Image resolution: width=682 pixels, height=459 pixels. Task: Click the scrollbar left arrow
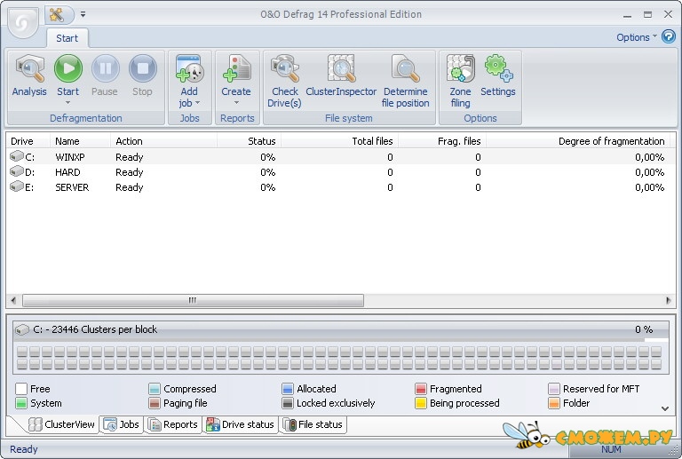pyautogui.click(x=13, y=300)
